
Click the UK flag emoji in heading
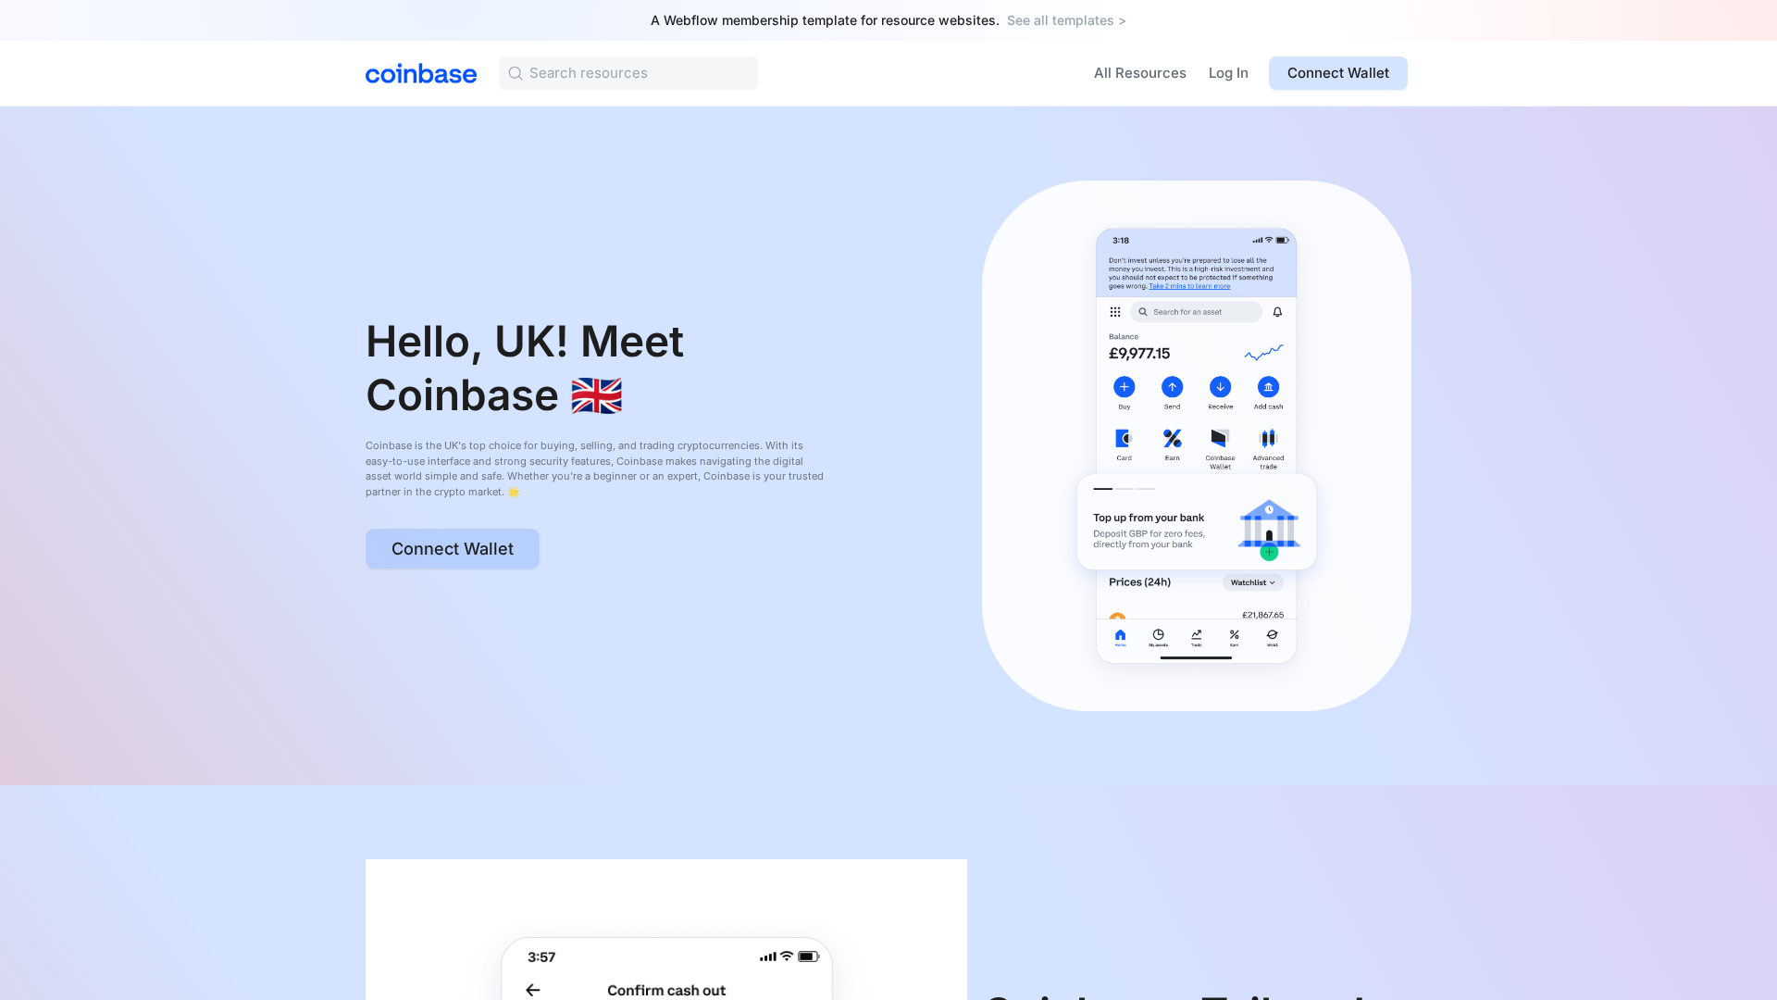click(x=596, y=396)
